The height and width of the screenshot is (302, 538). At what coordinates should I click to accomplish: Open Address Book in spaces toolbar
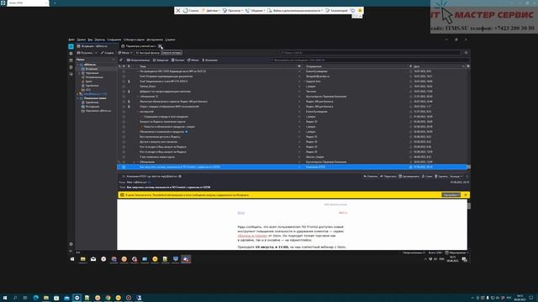71,54
